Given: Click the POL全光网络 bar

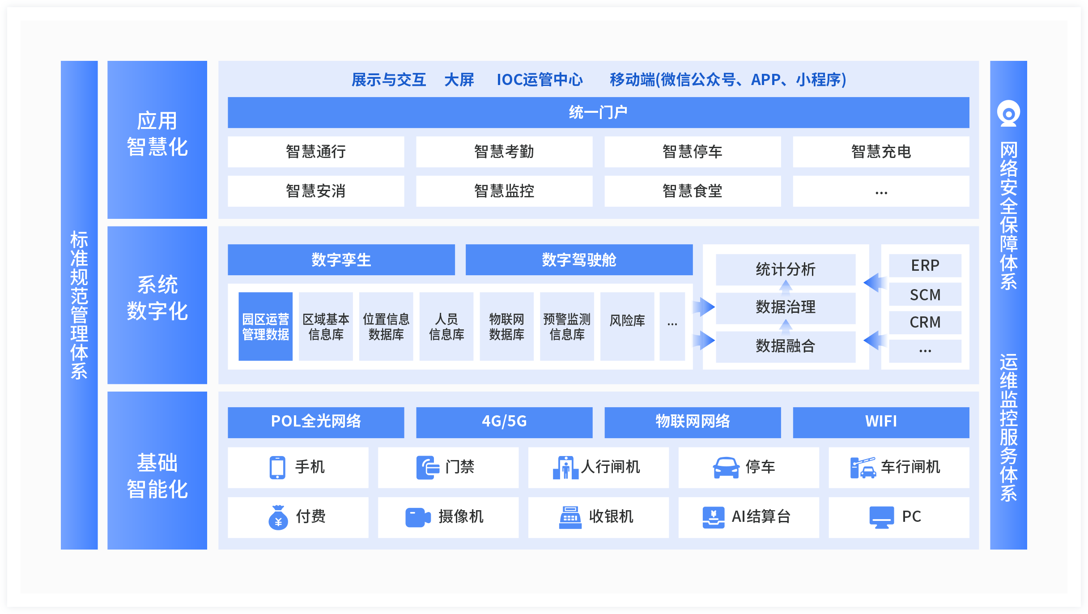Looking at the screenshot, I should coord(316,422).
